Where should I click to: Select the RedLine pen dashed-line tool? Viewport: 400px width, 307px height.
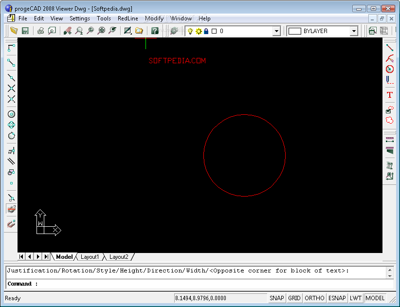click(x=390, y=80)
